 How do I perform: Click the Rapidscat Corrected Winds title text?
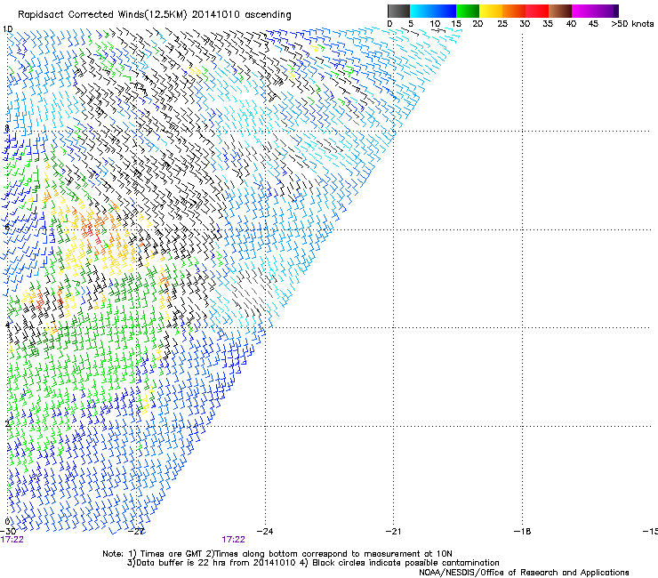(155, 14)
